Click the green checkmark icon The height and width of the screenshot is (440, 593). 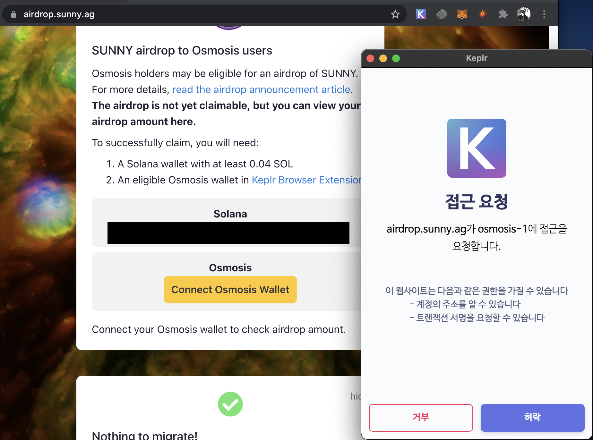click(230, 404)
